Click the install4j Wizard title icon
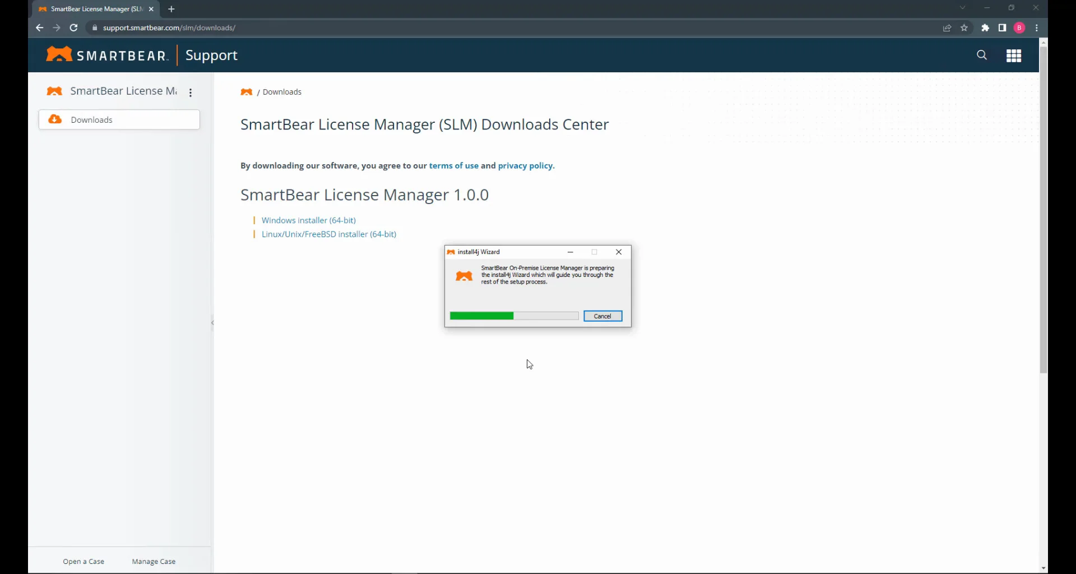This screenshot has width=1076, height=574. pos(451,252)
